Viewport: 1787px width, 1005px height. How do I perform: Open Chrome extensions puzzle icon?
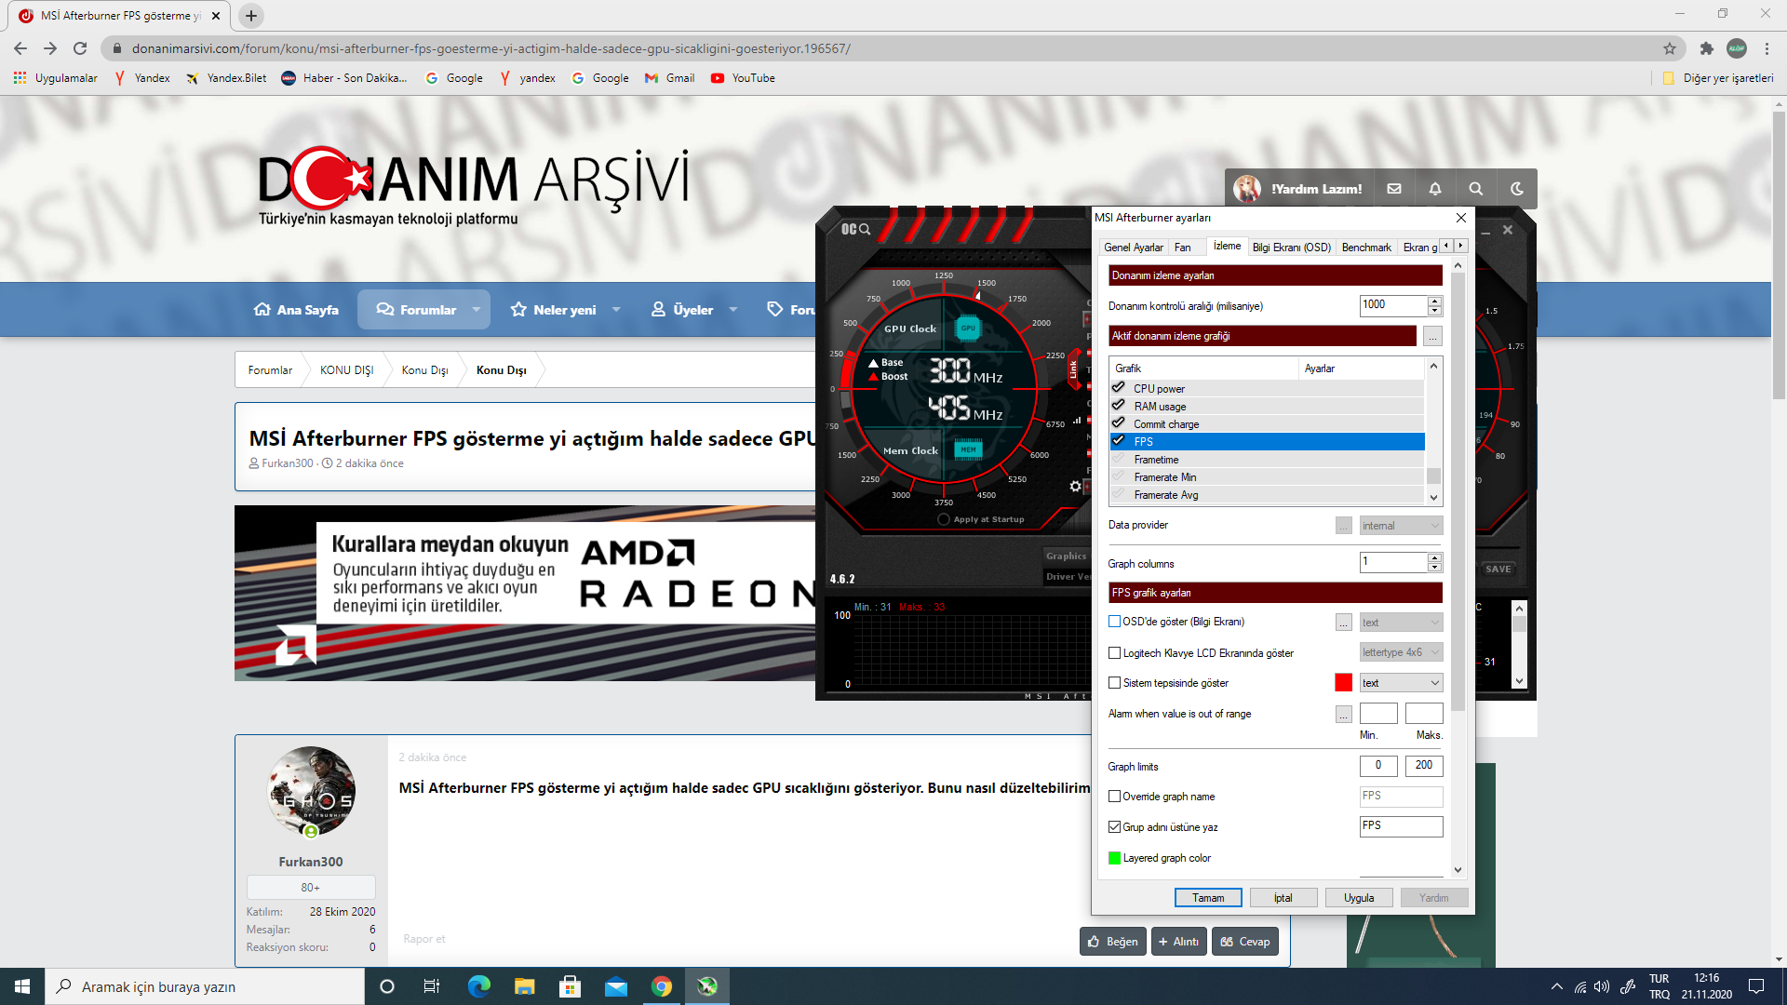pos(1706,48)
